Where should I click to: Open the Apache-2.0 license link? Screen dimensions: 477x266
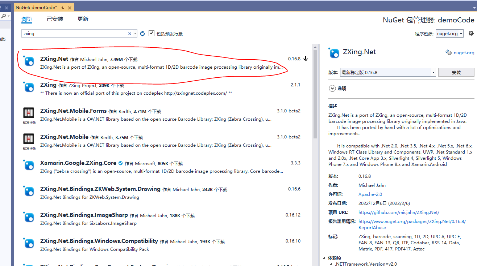pyautogui.click(x=370, y=194)
